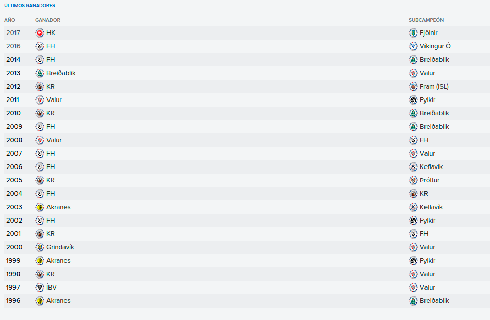Open Valur as 2011 winner
Image resolution: width=490 pixels, height=320 pixels.
pyautogui.click(x=54, y=100)
